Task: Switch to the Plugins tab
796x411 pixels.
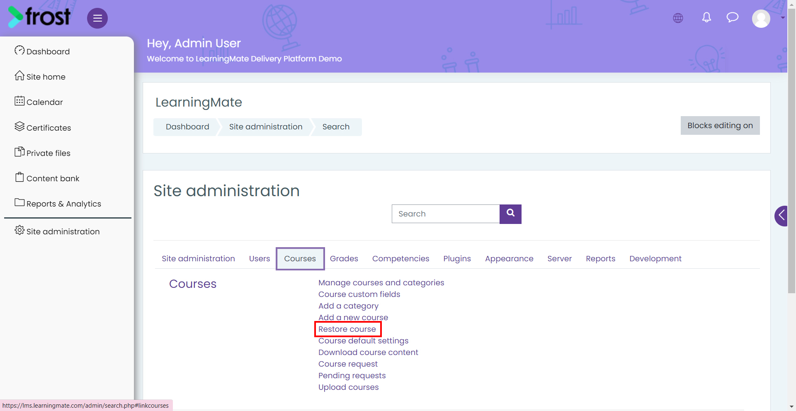Action: pos(457,259)
